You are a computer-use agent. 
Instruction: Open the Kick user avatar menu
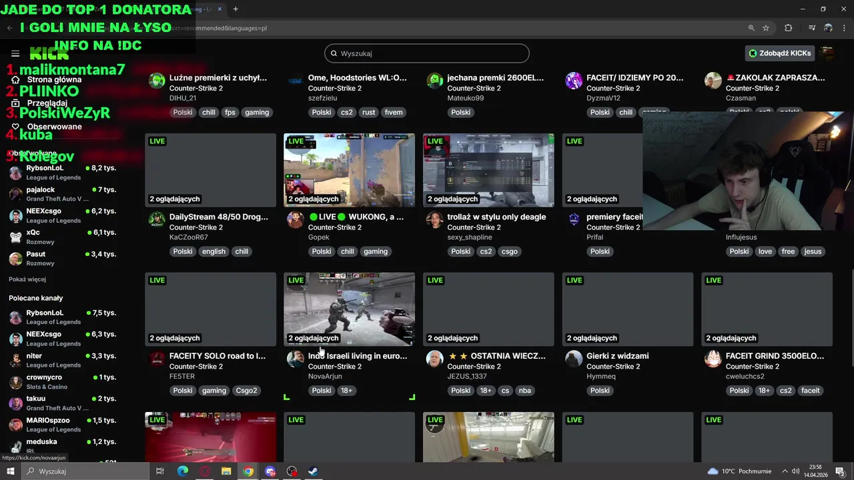tap(827, 53)
